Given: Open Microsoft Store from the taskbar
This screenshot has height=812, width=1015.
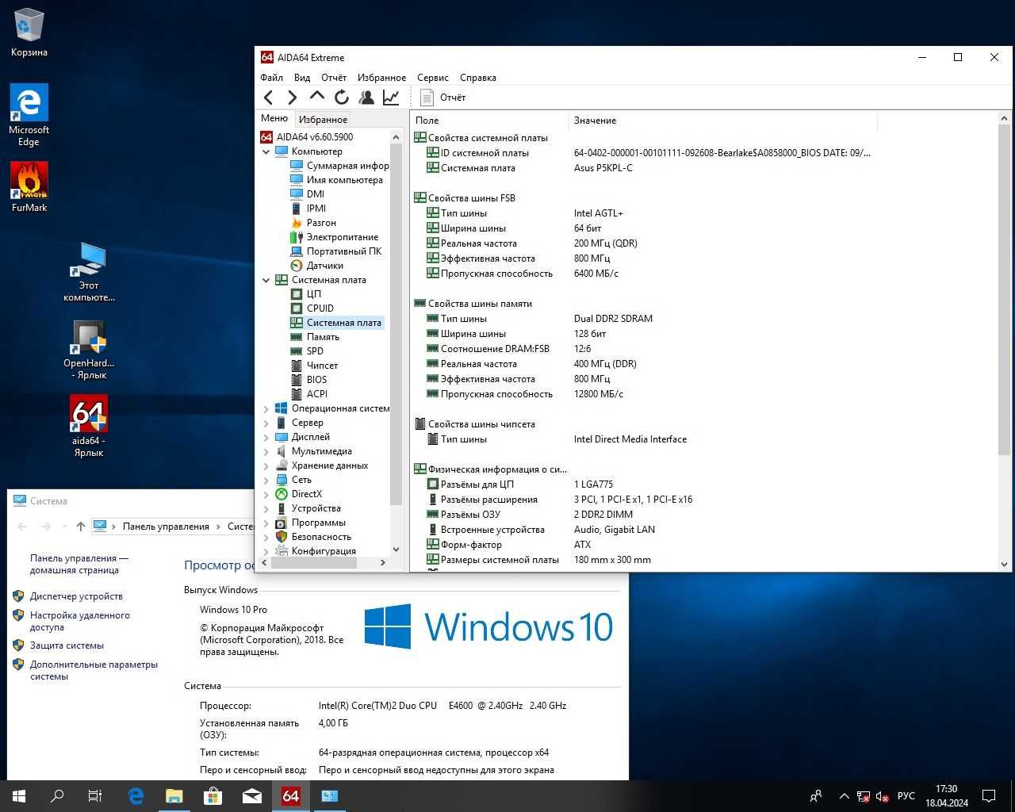Looking at the screenshot, I should click(x=213, y=796).
